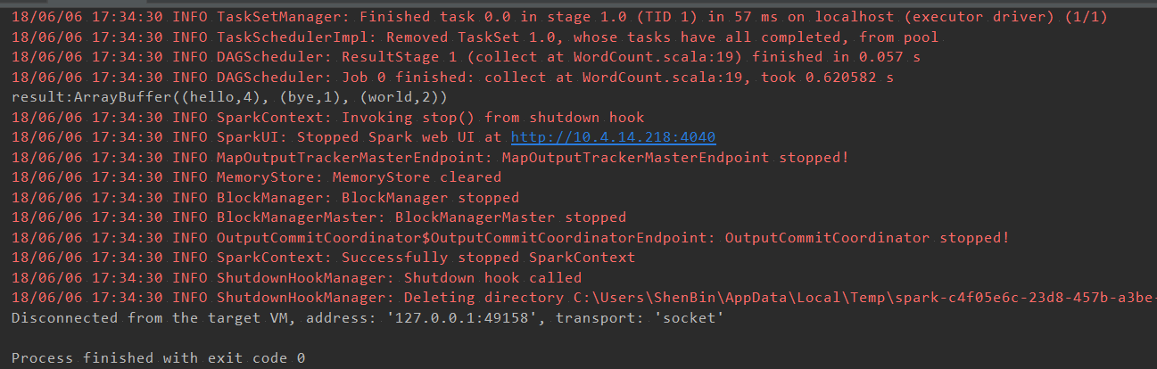
Task: Click the "MapOutputTrackerMasterEndpoint stopped!" message
Action: [675, 158]
